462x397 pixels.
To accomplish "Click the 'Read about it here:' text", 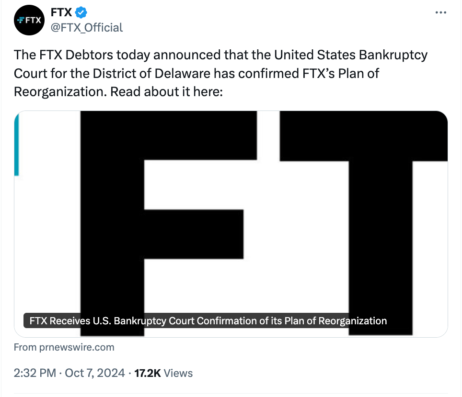I will click(x=166, y=92).
